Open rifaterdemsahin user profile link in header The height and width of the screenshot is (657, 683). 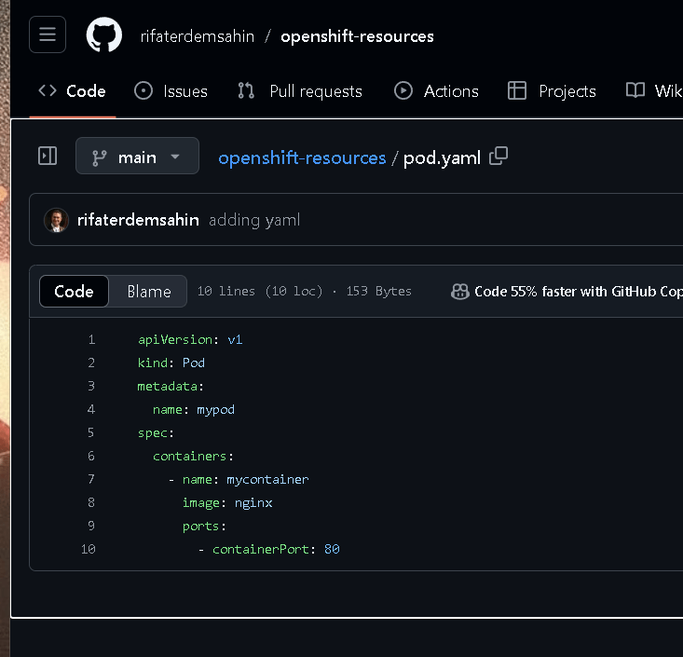coord(198,36)
